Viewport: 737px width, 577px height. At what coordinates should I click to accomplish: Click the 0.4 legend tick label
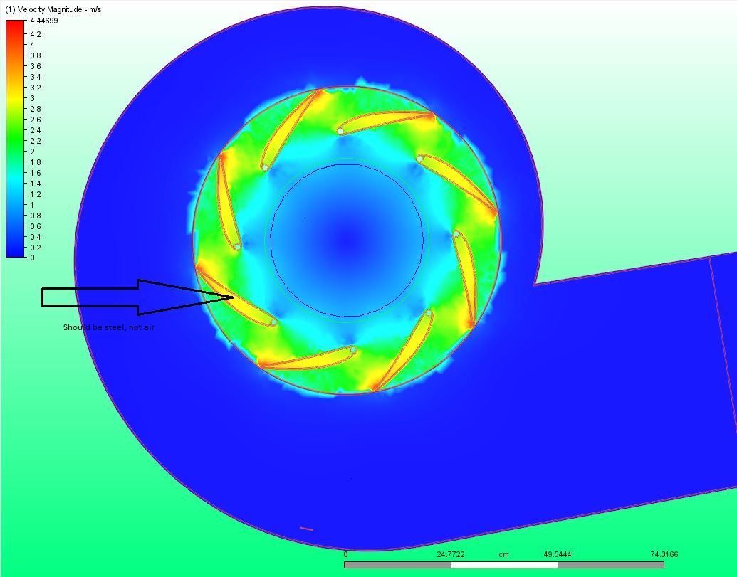36,237
